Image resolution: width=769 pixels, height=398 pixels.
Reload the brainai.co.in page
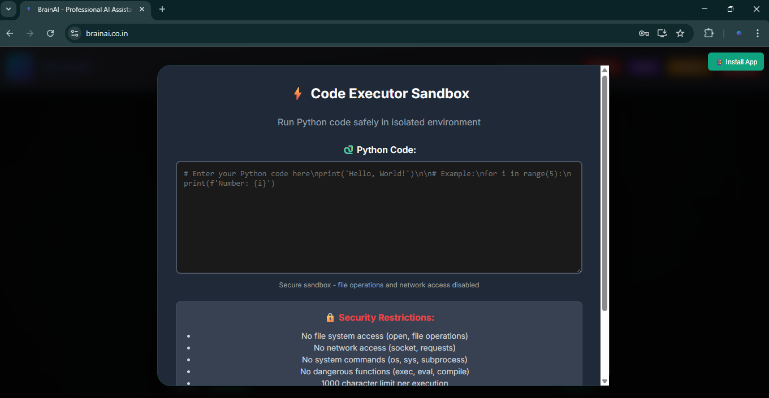(50, 33)
